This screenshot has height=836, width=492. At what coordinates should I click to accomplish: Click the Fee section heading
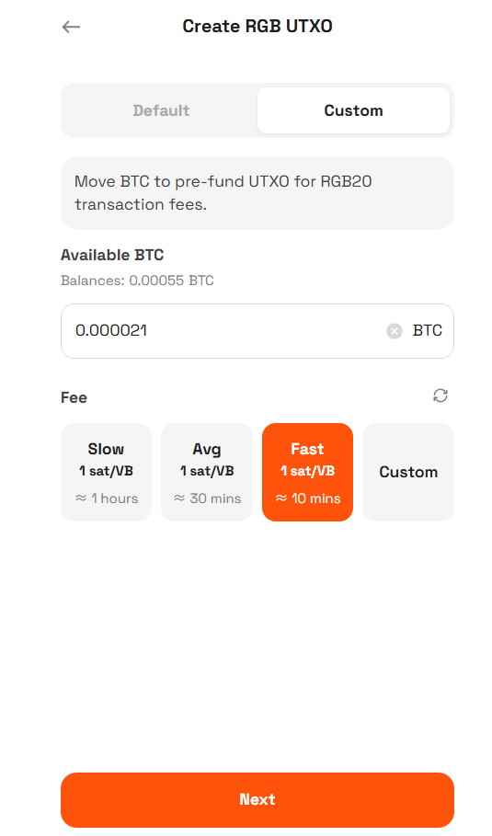[74, 397]
